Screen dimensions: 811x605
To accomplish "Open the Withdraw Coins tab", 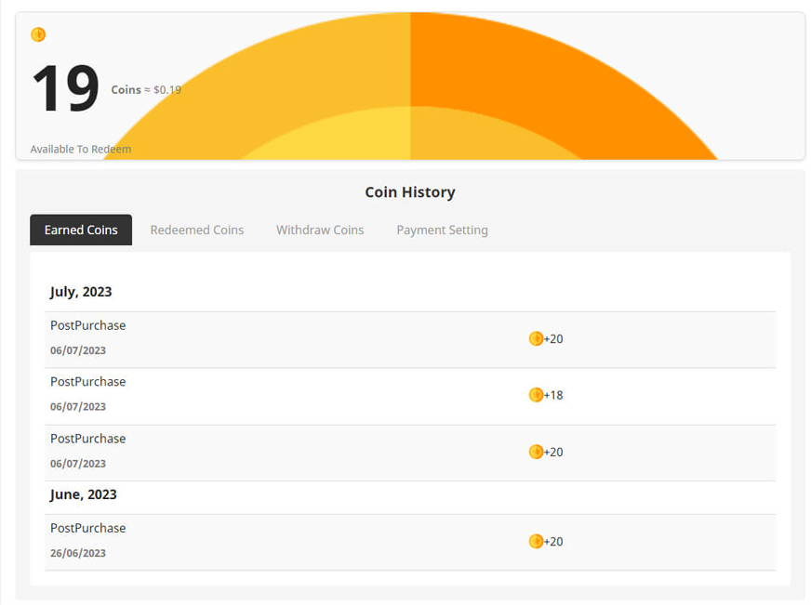I will (x=320, y=230).
